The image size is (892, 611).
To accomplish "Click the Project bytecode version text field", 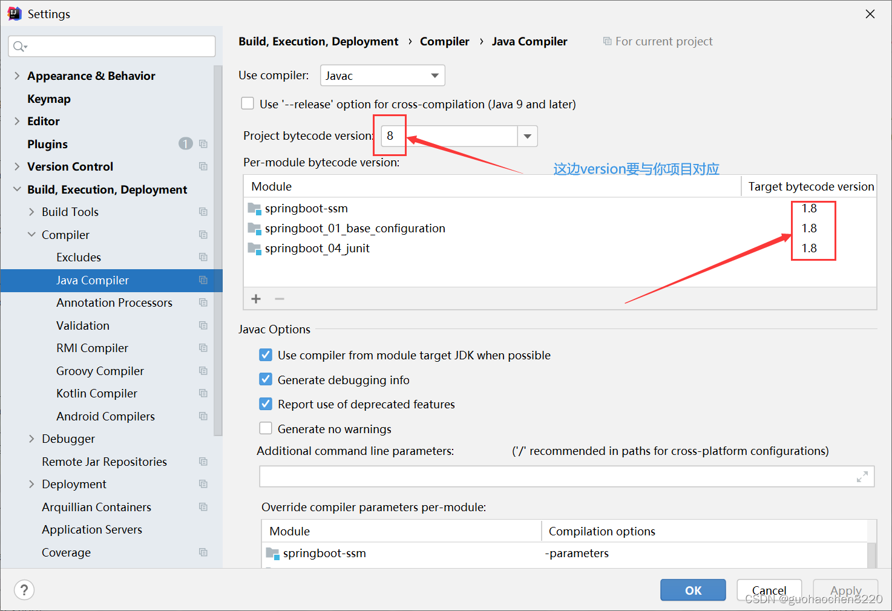I will (x=449, y=136).
